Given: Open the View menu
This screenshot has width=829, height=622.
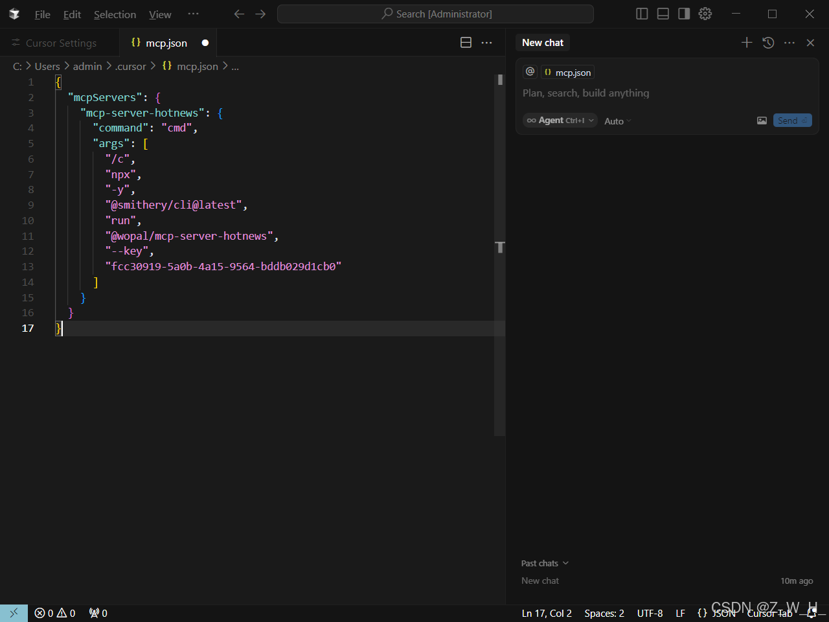Looking at the screenshot, I should click(160, 14).
